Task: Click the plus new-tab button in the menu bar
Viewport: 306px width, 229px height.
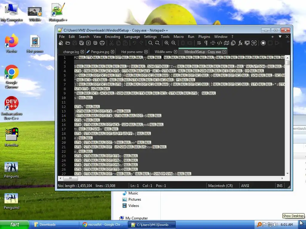Action: (273, 37)
